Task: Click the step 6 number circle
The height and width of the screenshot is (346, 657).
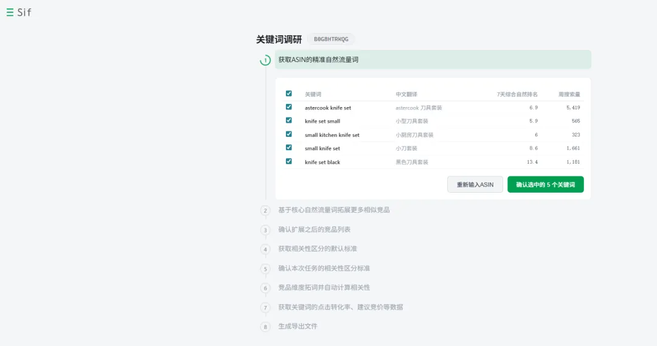Action: tap(265, 288)
